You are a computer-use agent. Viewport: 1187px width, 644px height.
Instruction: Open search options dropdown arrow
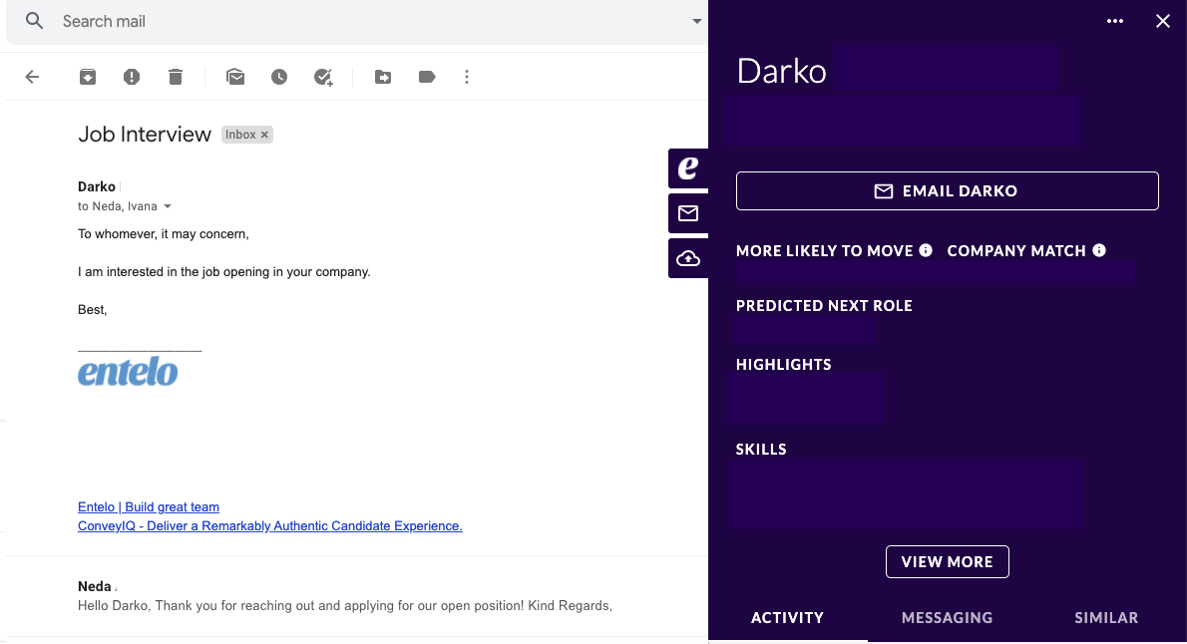click(696, 21)
